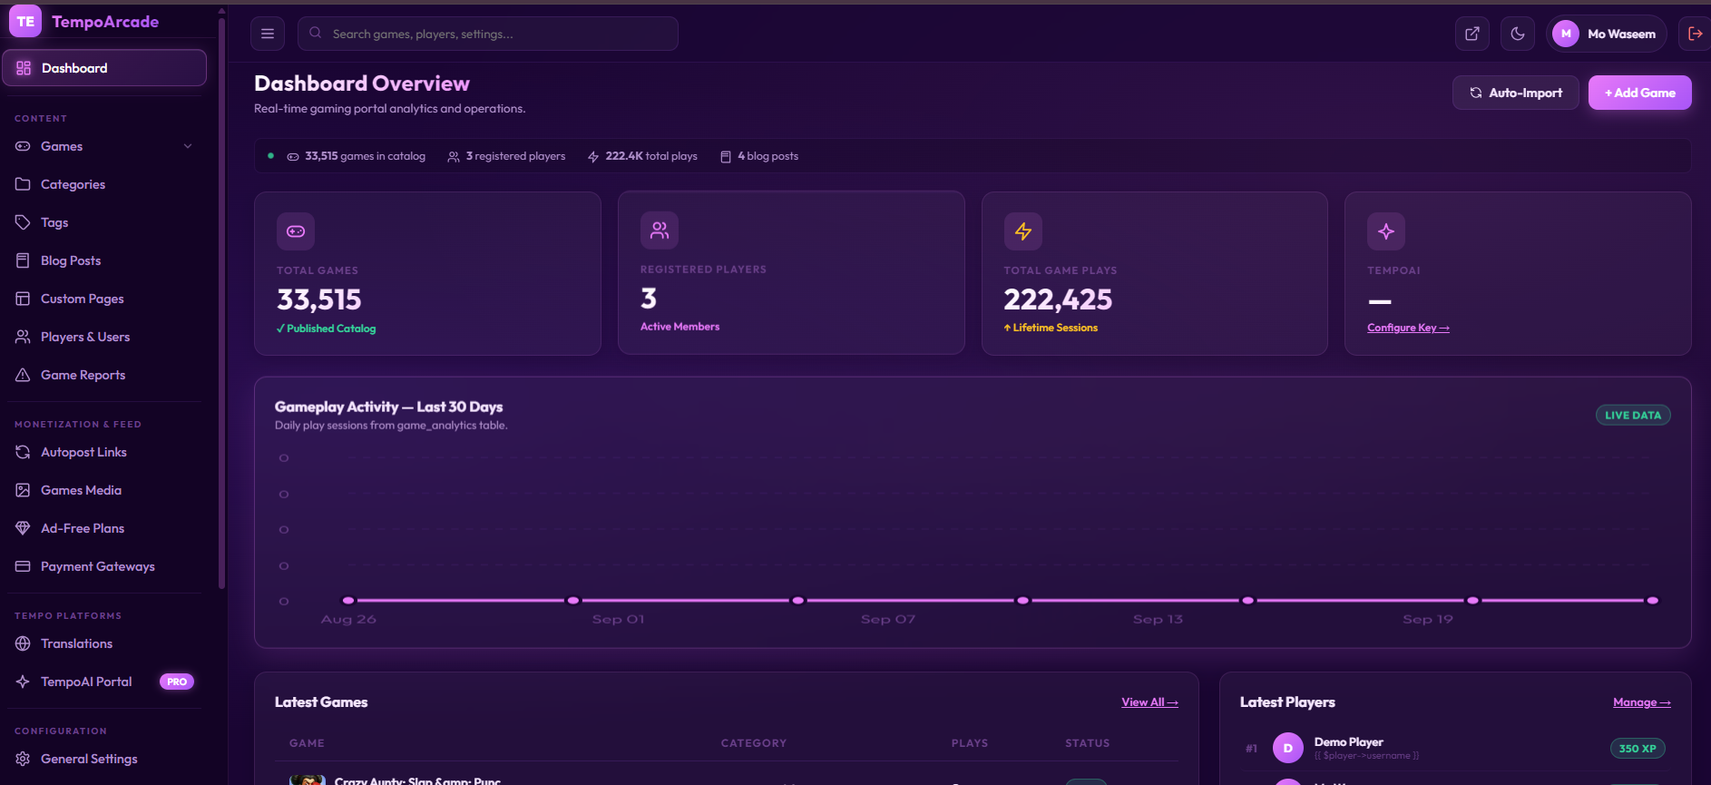This screenshot has height=785, width=1711.
Task: Click Manage latest players link
Action: point(1642,702)
